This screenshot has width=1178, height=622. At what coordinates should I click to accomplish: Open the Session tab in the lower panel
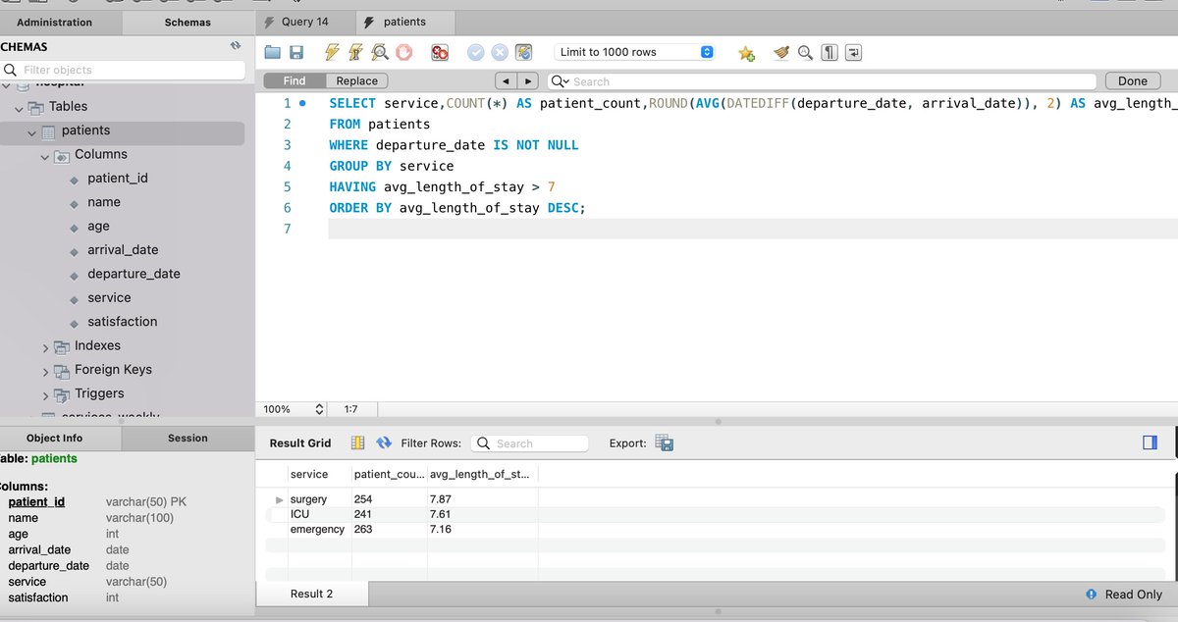point(187,438)
